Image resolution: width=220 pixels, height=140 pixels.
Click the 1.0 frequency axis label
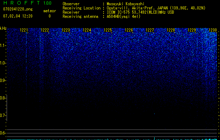click(x=3, y=63)
